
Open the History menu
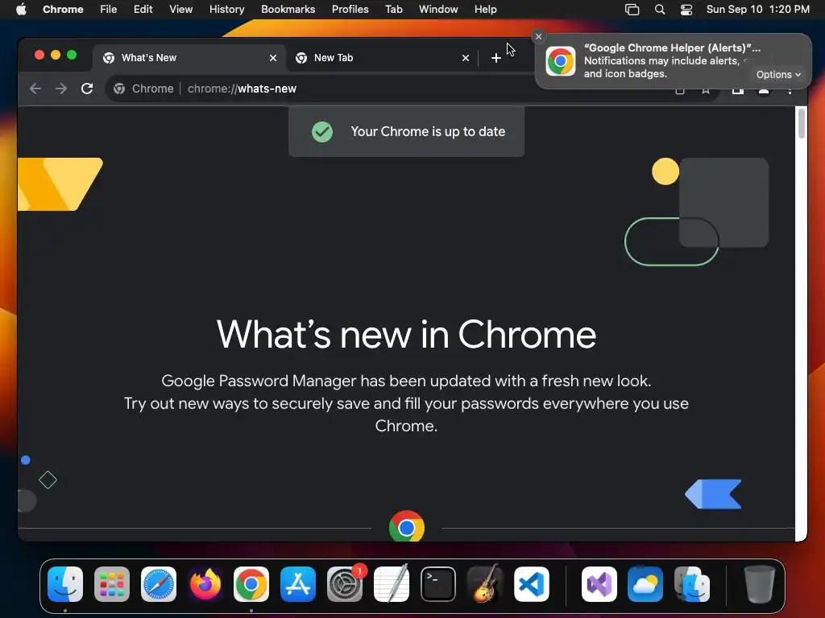[226, 10]
